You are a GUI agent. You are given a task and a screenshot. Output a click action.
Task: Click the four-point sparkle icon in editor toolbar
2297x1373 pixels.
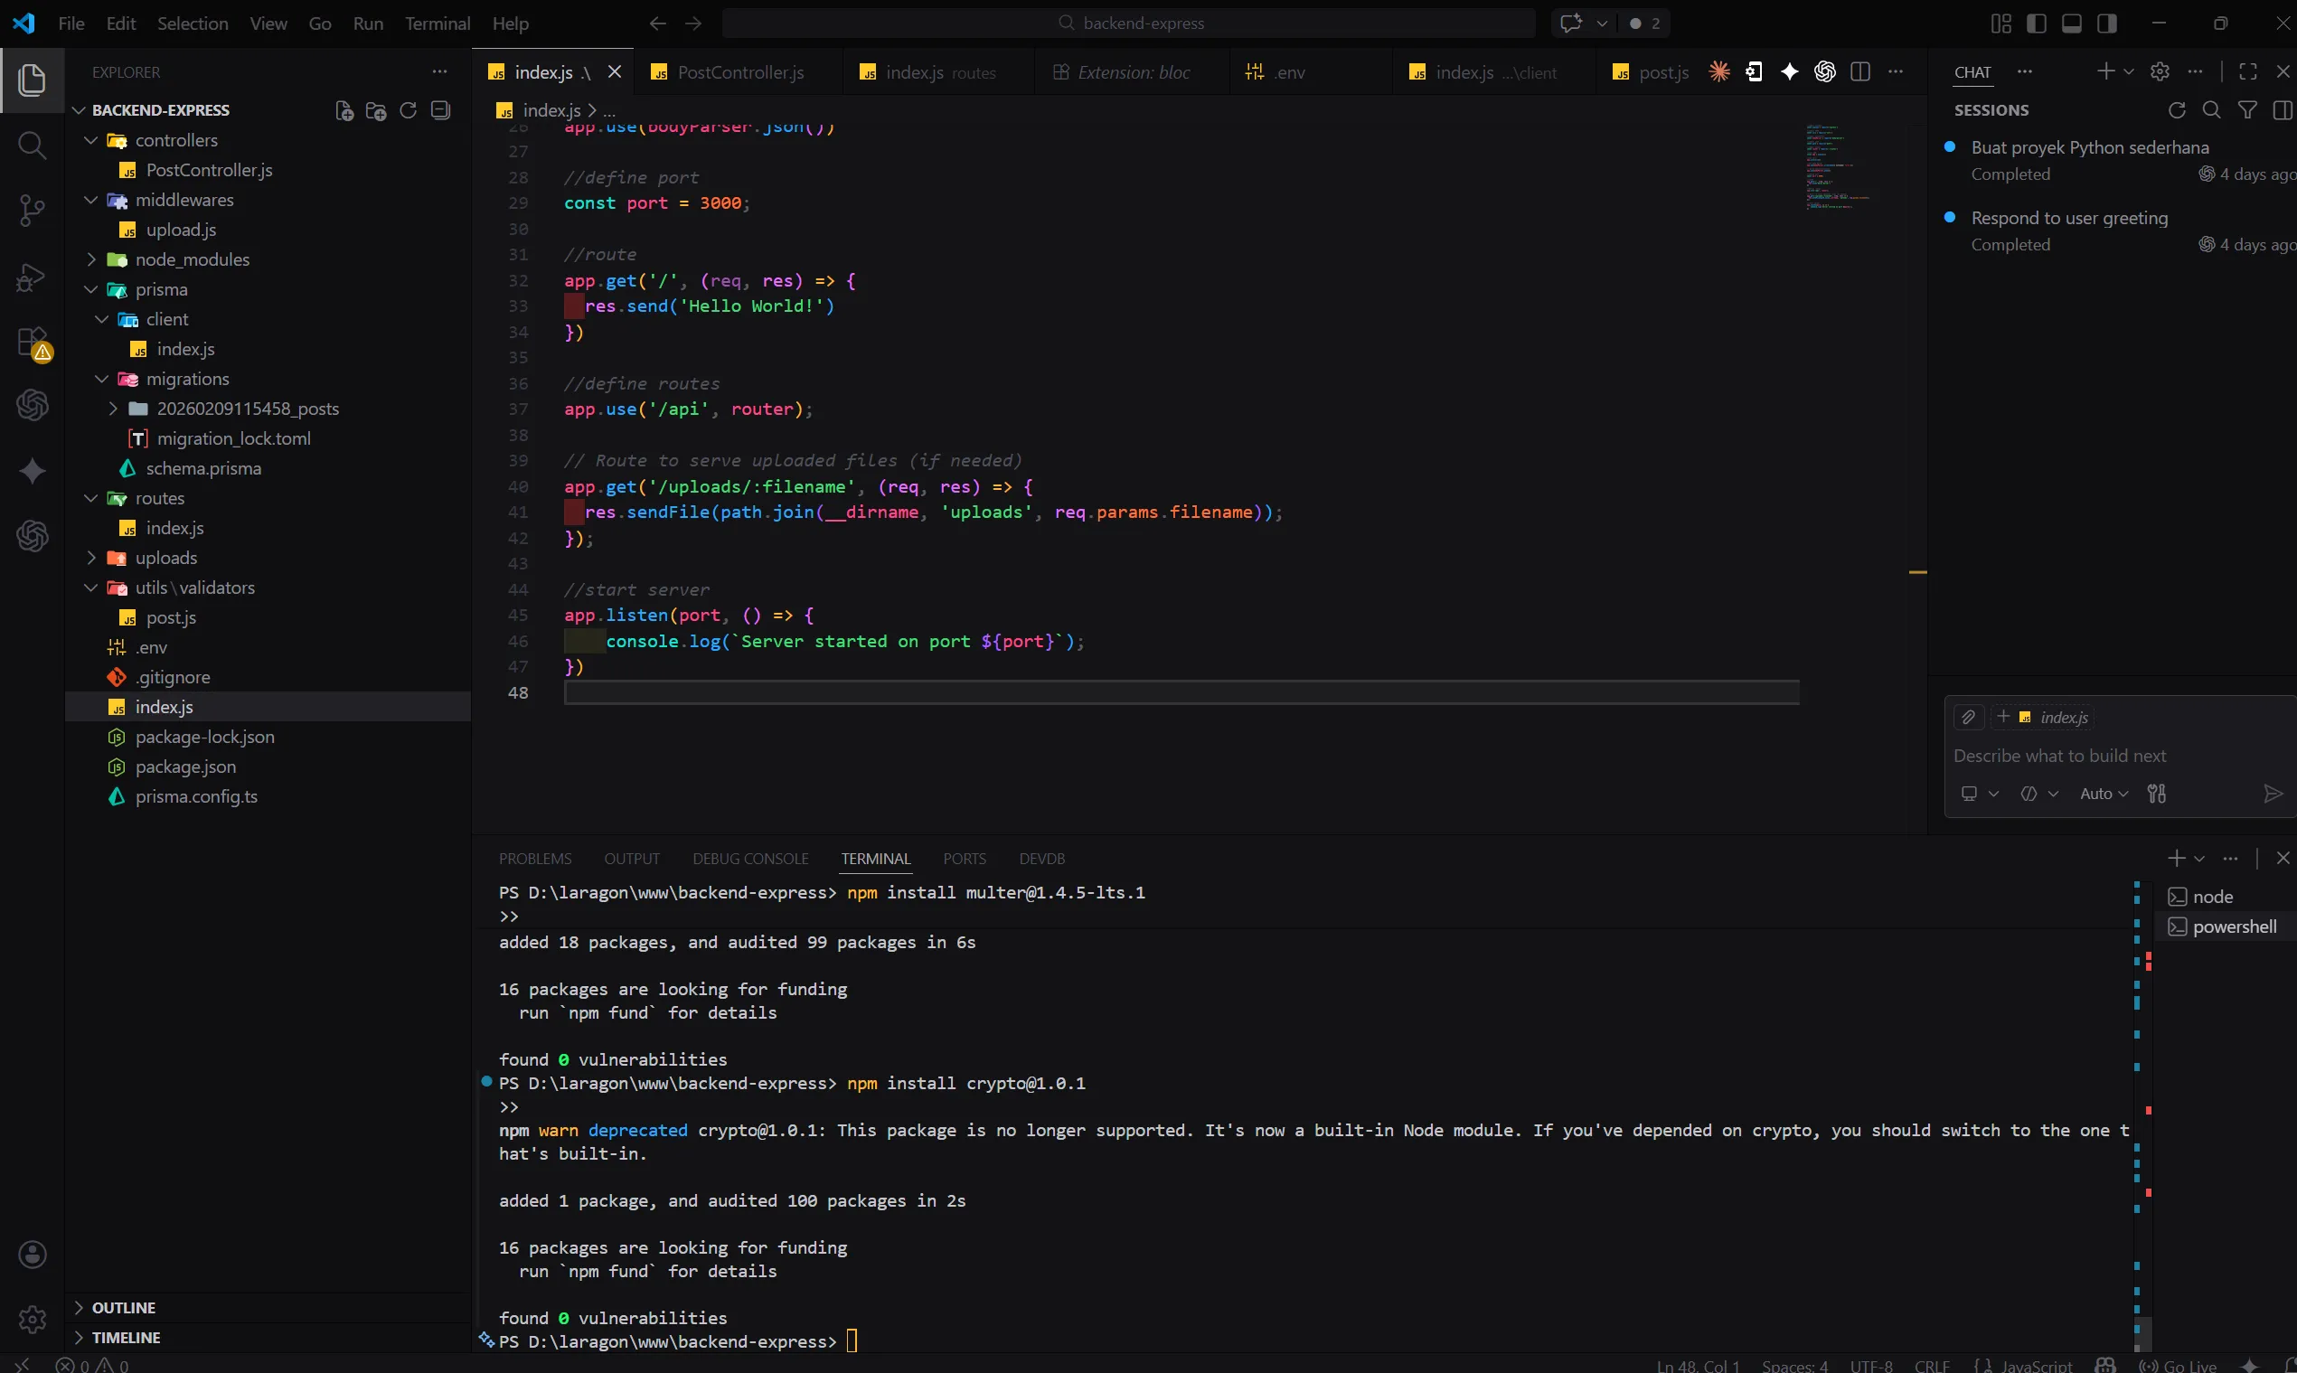pos(1789,72)
